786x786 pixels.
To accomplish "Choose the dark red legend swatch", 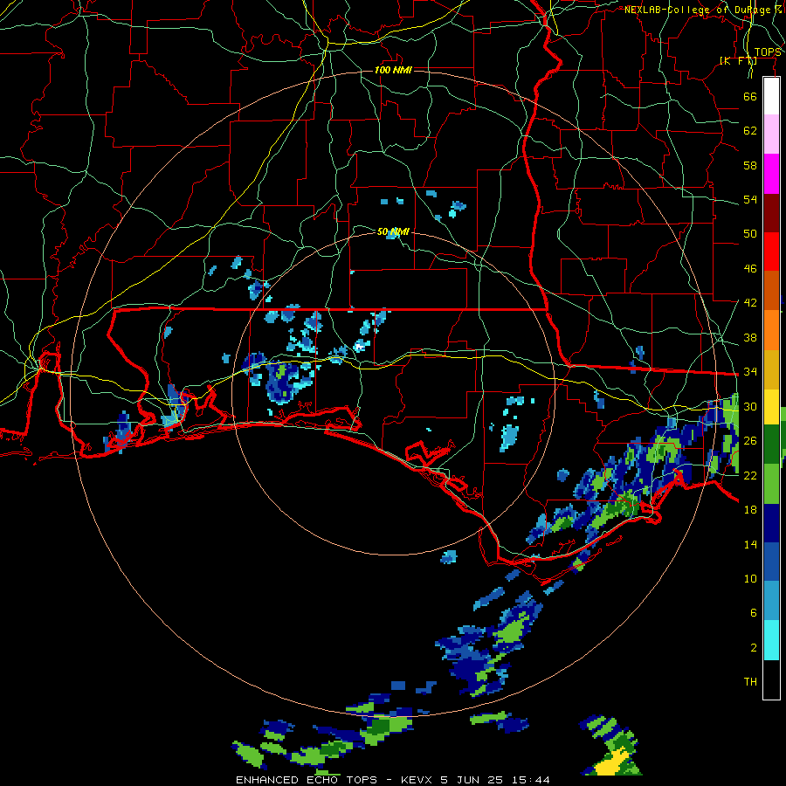I will point(771,213).
